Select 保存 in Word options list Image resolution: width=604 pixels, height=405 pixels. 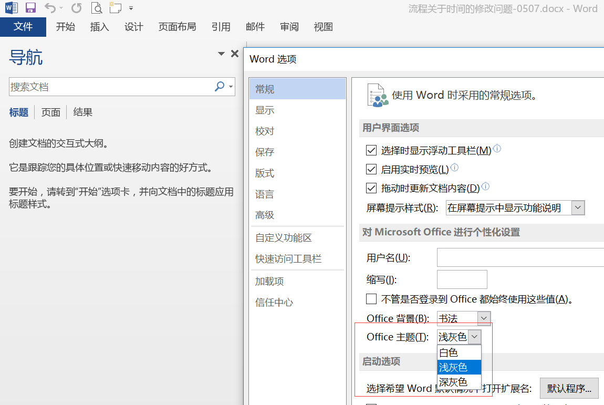point(297,152)
